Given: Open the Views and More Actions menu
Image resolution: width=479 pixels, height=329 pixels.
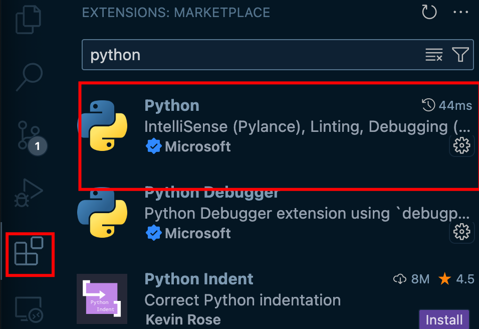Looking at the screenshot, I should (x=460, y=12).
